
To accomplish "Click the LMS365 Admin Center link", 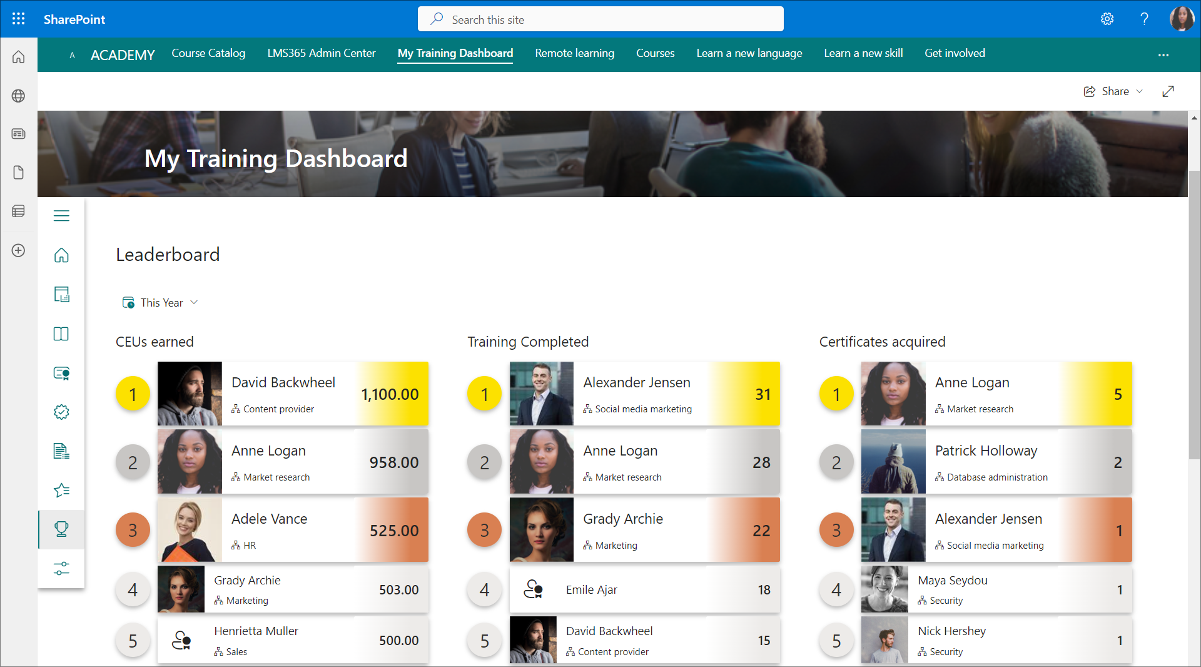I will click(x=321, y=53).
